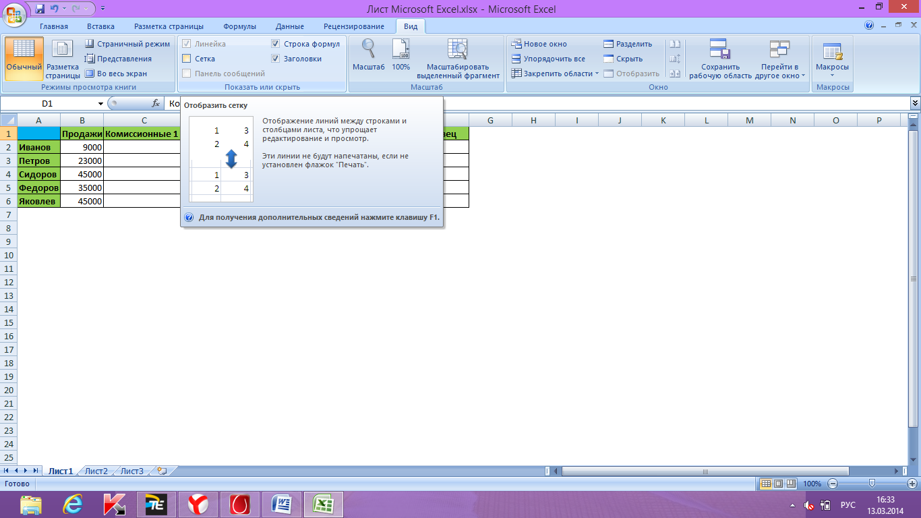The image size is (921, 518).
Task: Open Word from the taskbar
Action: pos(282,504)
